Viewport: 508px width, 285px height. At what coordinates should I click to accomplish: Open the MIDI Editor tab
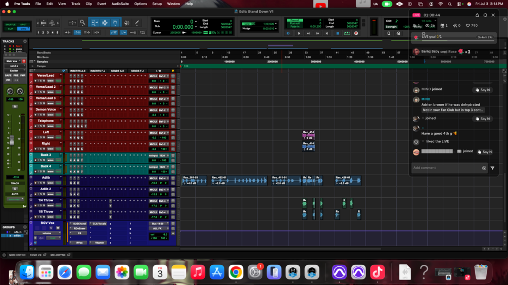click(x=17, y=255)
